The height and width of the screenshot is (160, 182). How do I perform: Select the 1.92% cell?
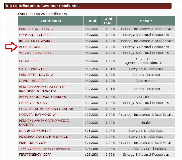click(x=108, y=29)
